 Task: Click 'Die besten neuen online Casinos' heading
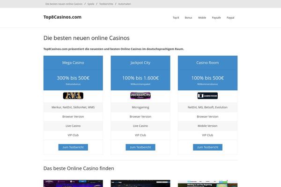coord(86,38)
